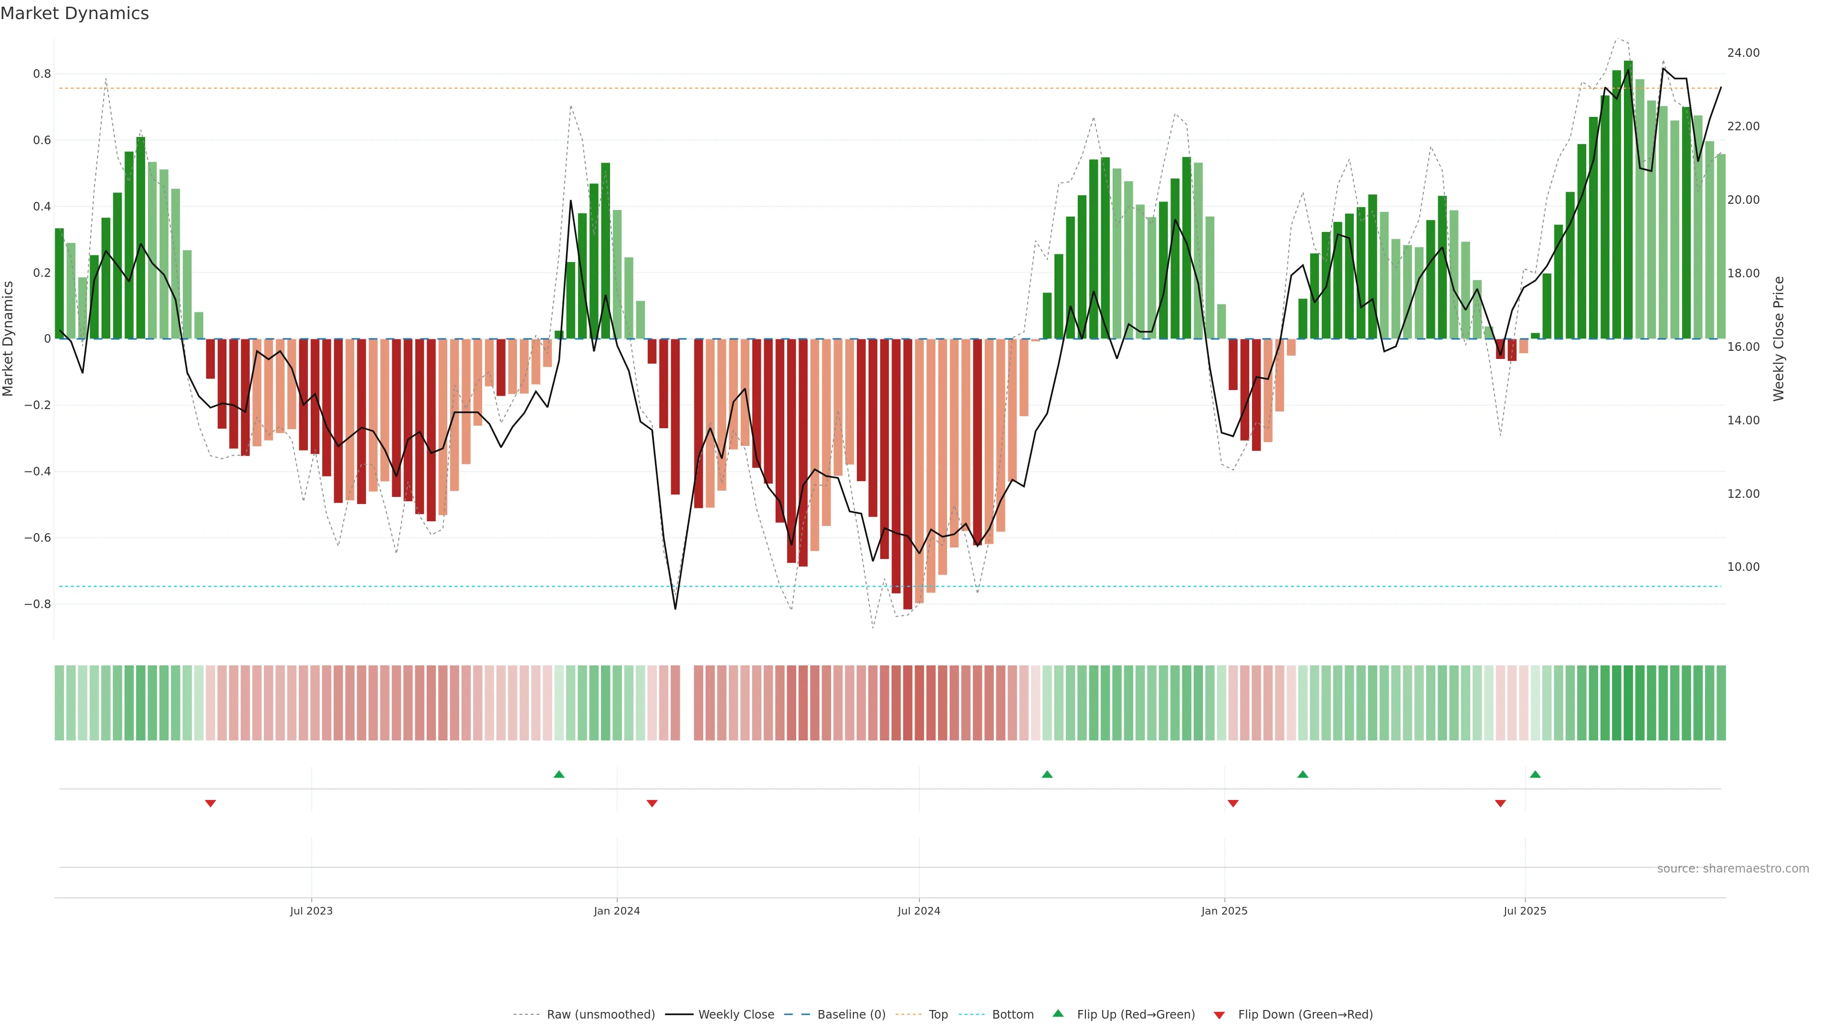Click the green Flip Up legend triangle
Screen dimensions: 1833x1031
(1058, 1013)
